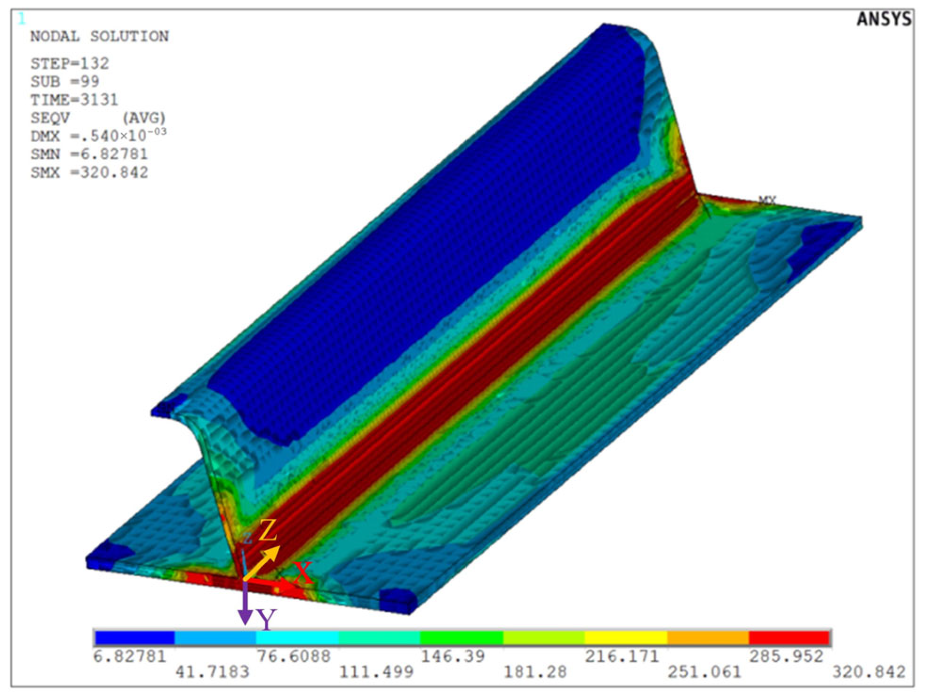931x700 pixels.
Task: Click legend value 76.6088
Action: (294, 656)
